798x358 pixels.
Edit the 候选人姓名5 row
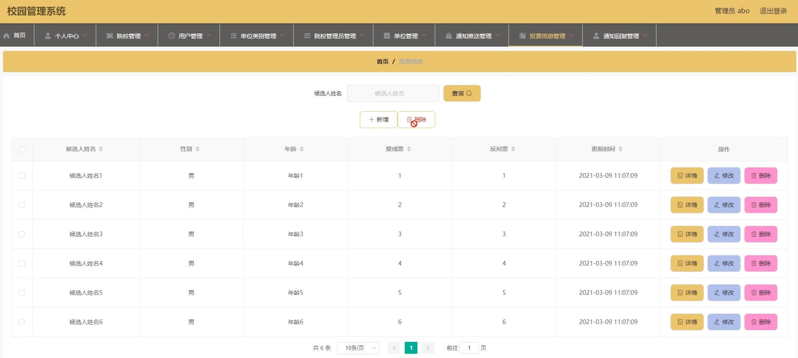click(724, 293)
